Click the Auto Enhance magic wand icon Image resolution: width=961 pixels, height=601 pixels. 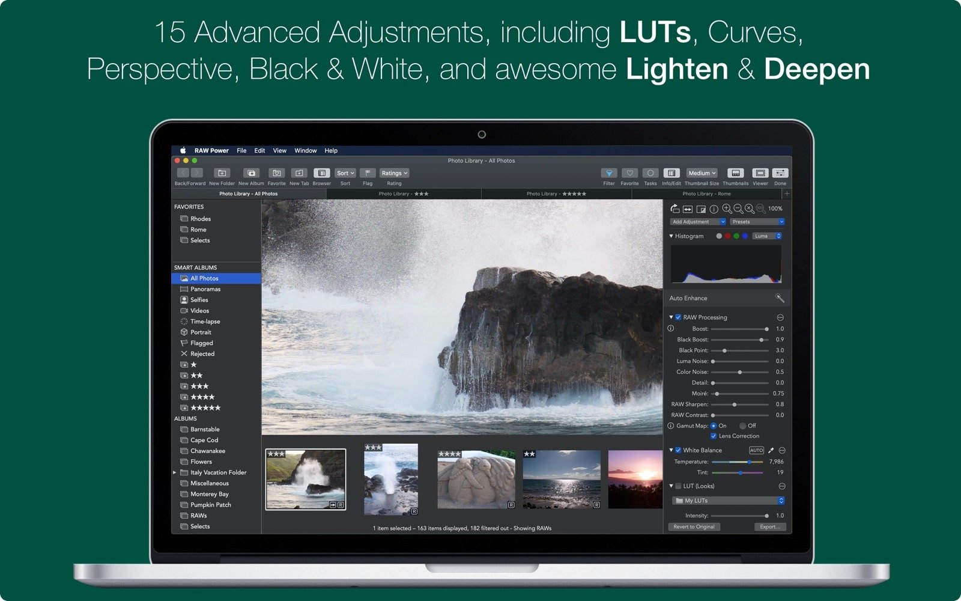click(x=779, y=297)
